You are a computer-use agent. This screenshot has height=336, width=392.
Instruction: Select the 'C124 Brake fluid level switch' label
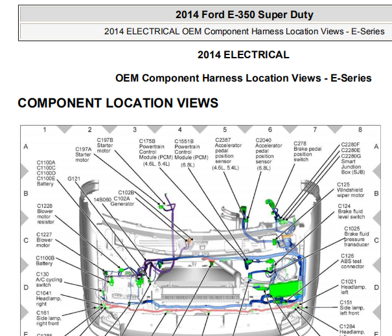coord(351,211)
